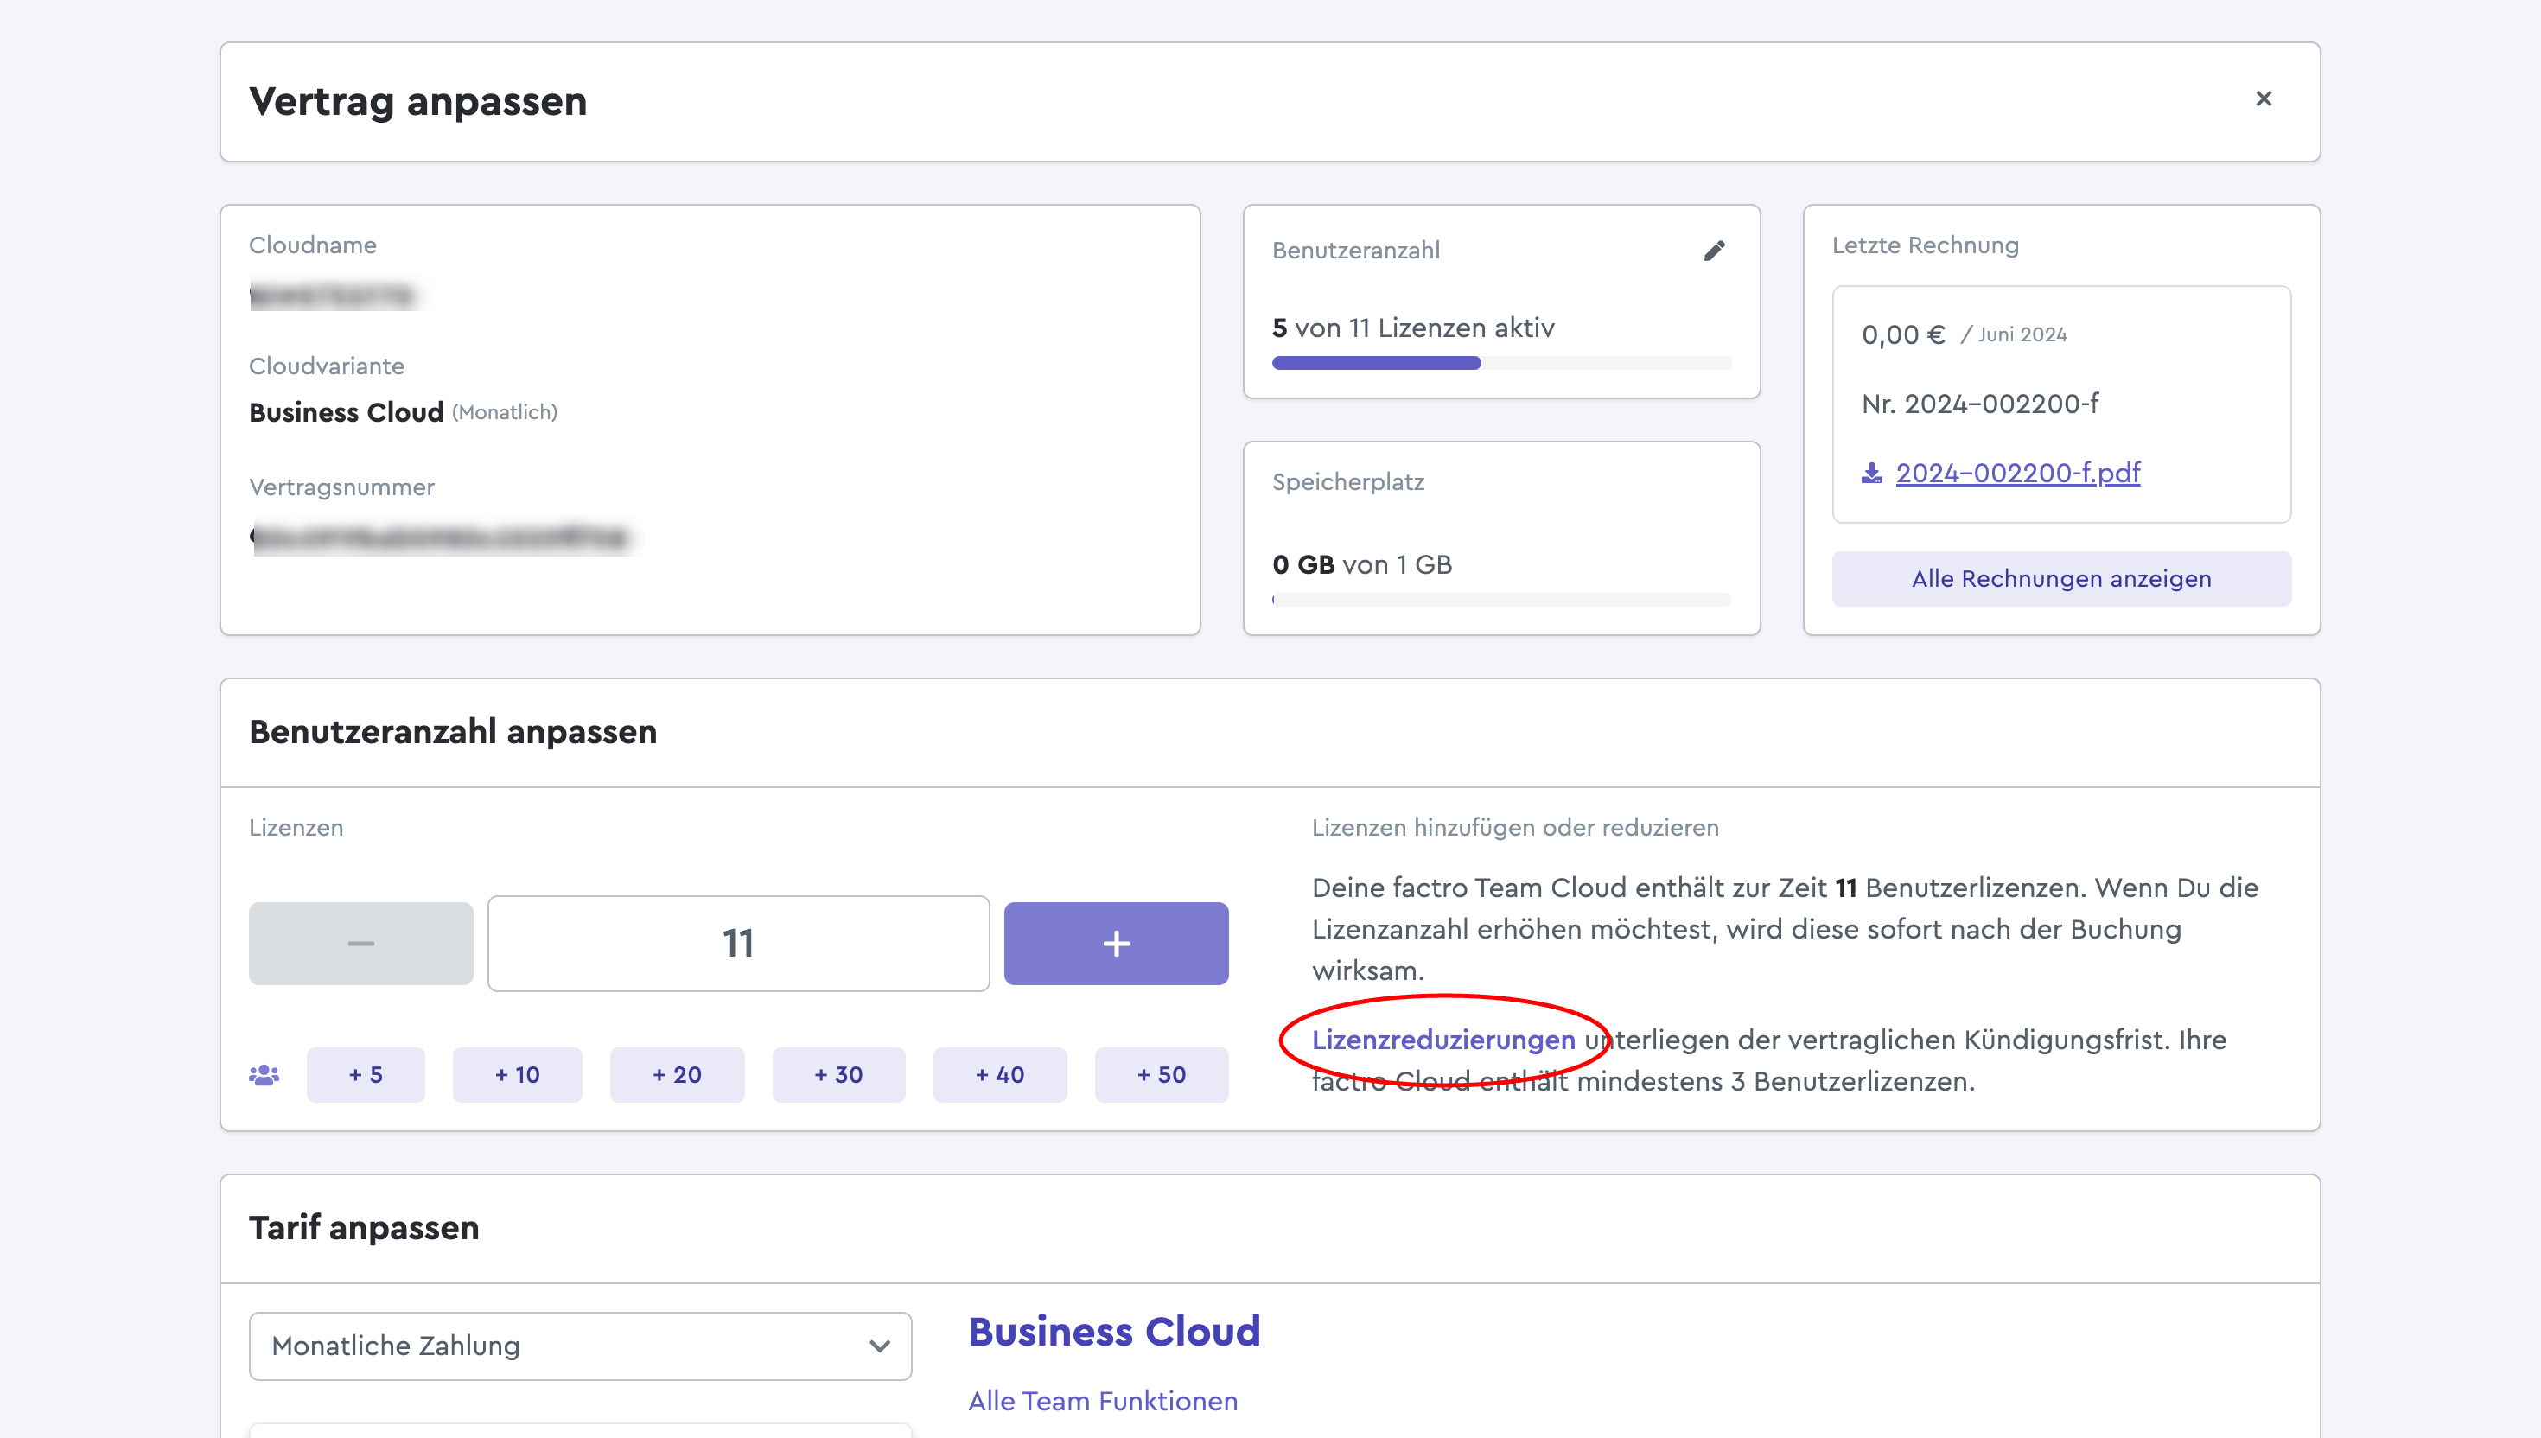Image resolution: width=2541 pixels, height=1438 pixels.
Task: Click the '5 von 11 Lizenzen aktiv' text
Action: click(1413, 328)
